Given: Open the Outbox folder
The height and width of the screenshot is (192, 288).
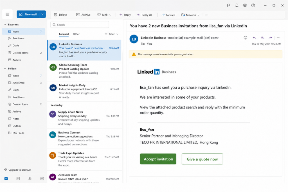Looking at the screenshot, I should coord(24,126).
